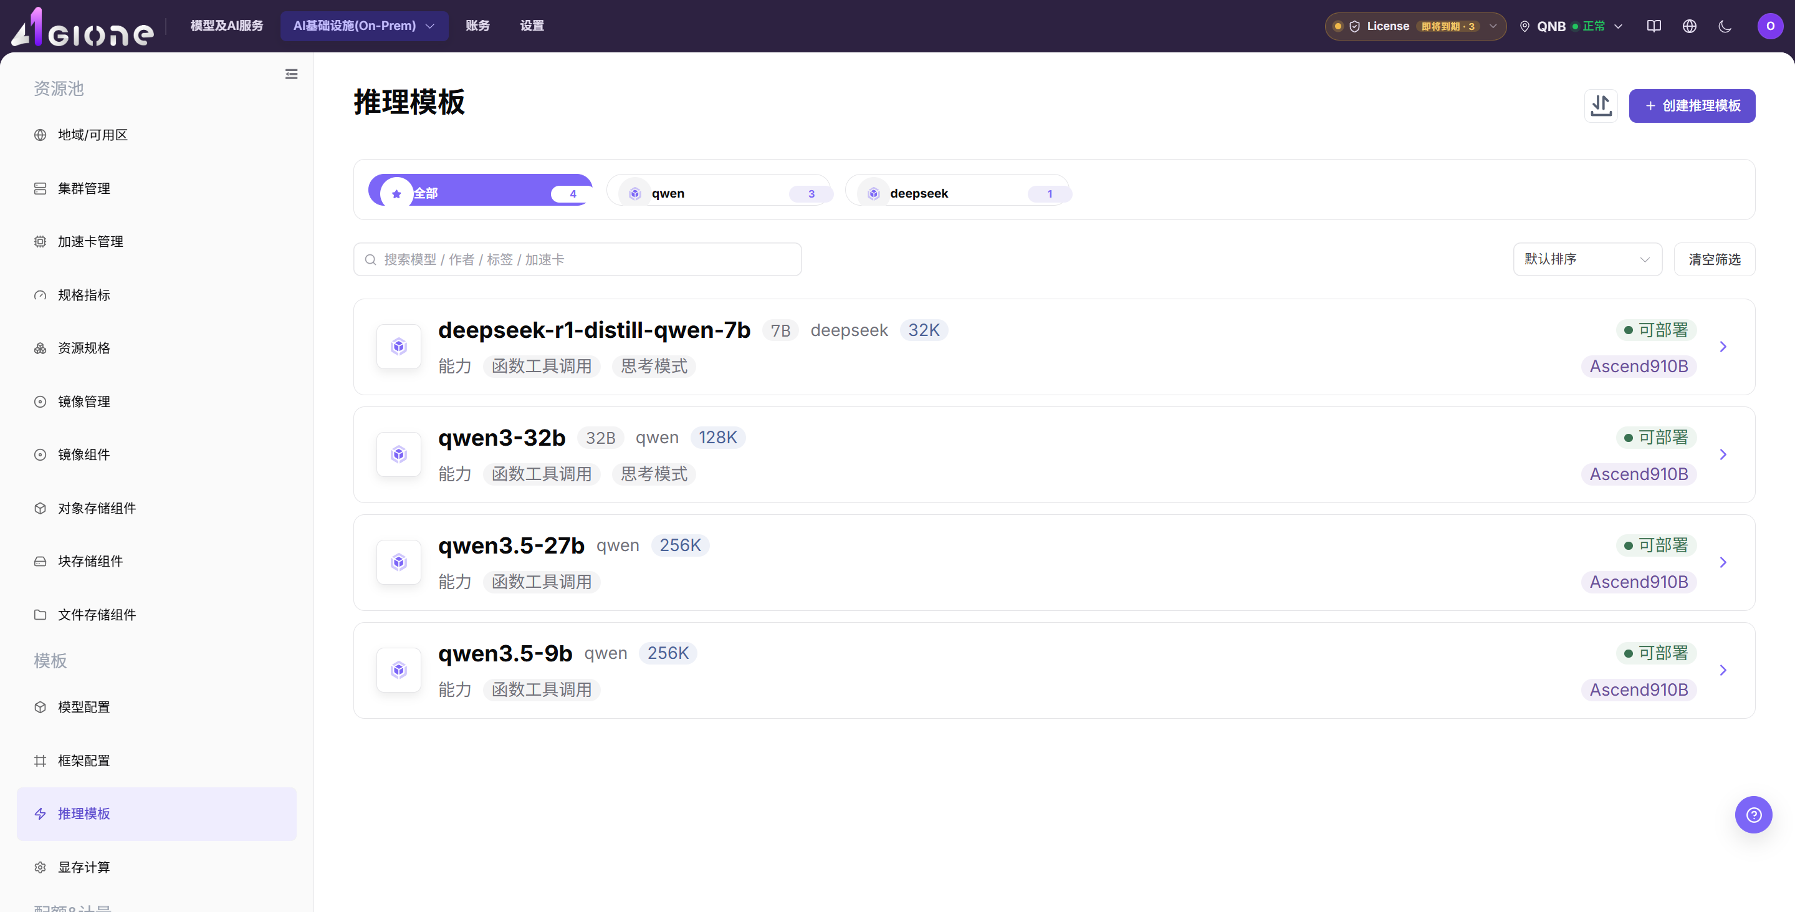Open 模型配置 in sidebar

click(157, 707)
